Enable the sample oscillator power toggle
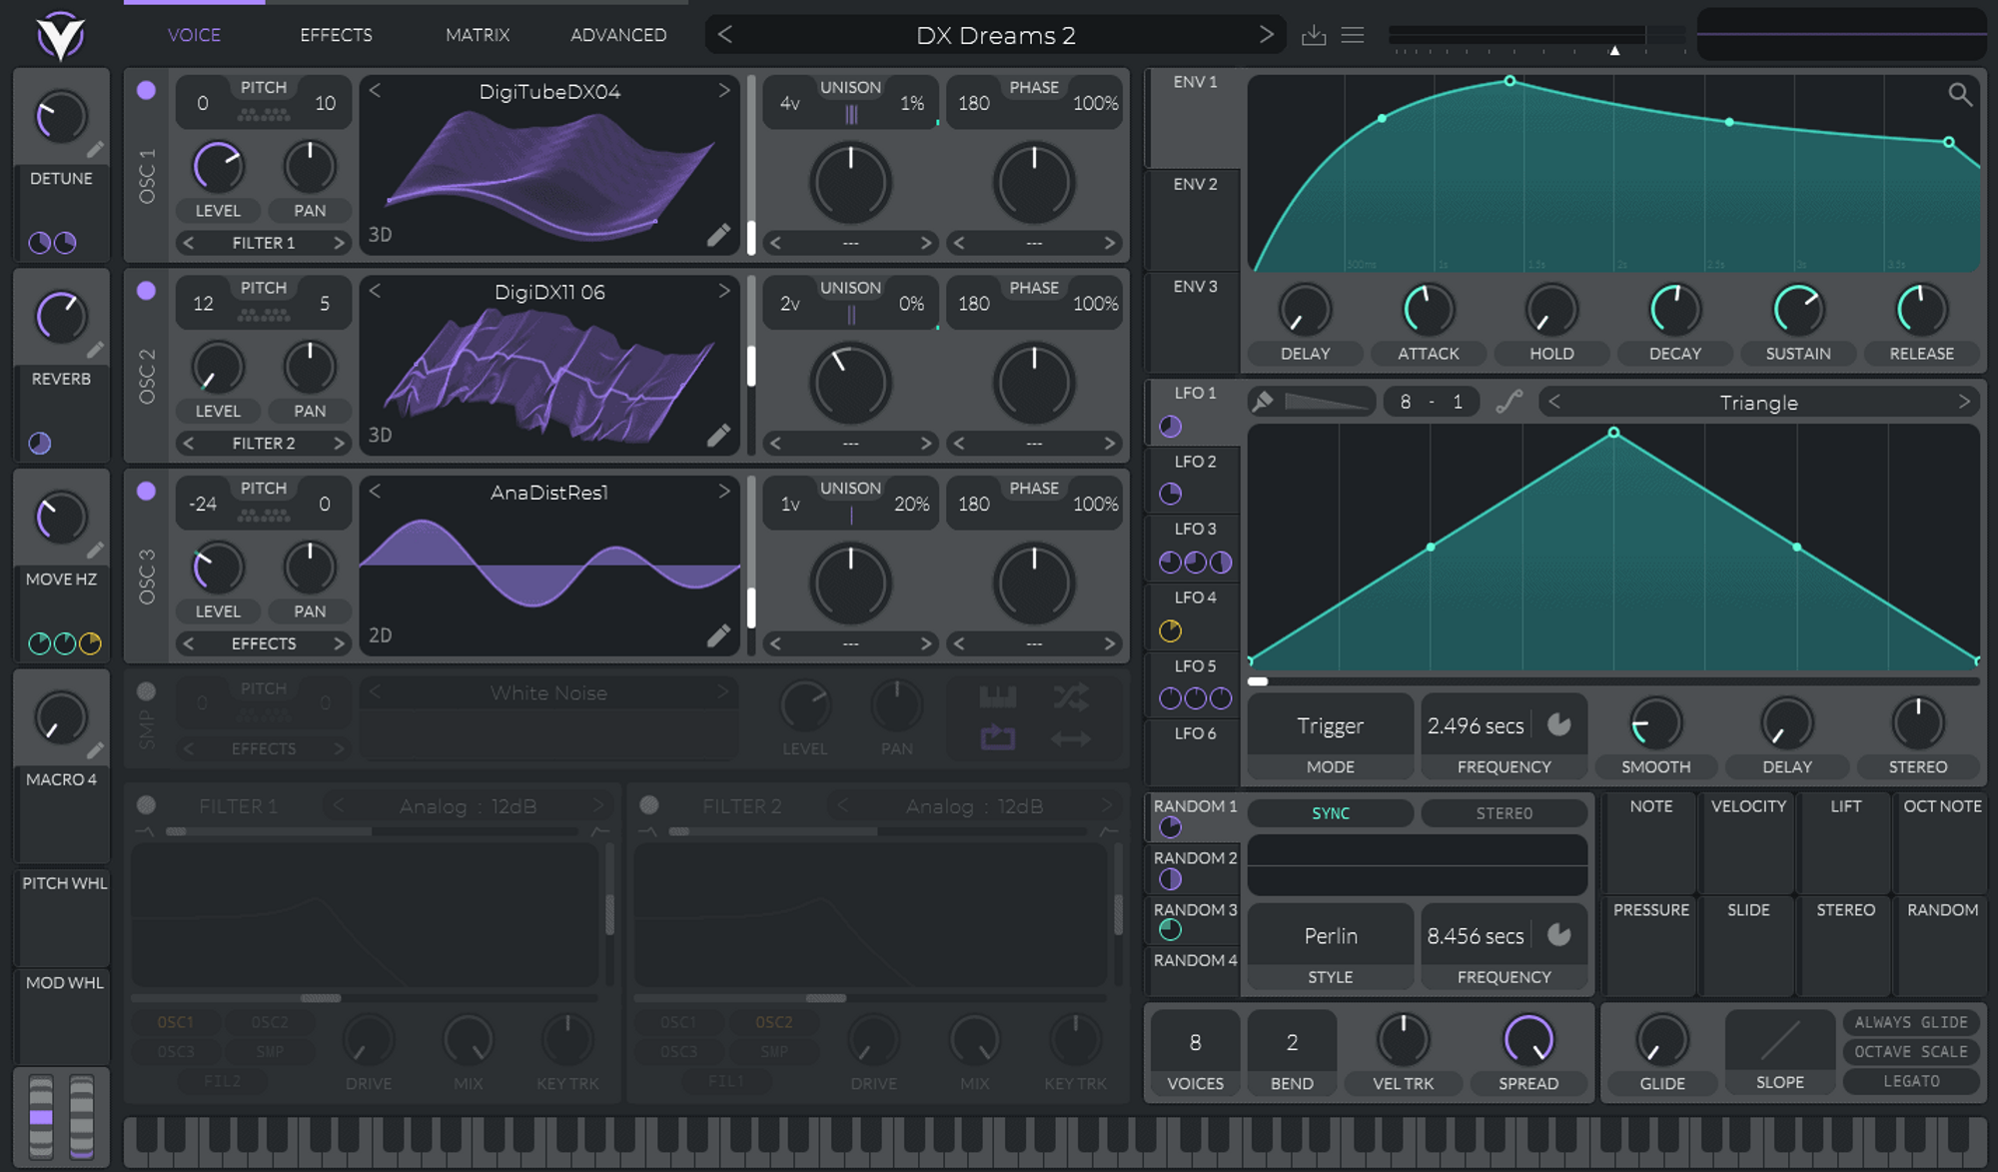 coord(146,691)
